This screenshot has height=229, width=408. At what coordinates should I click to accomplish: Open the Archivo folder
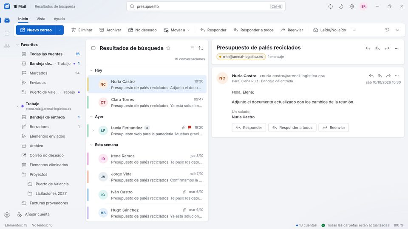(50, 146)
